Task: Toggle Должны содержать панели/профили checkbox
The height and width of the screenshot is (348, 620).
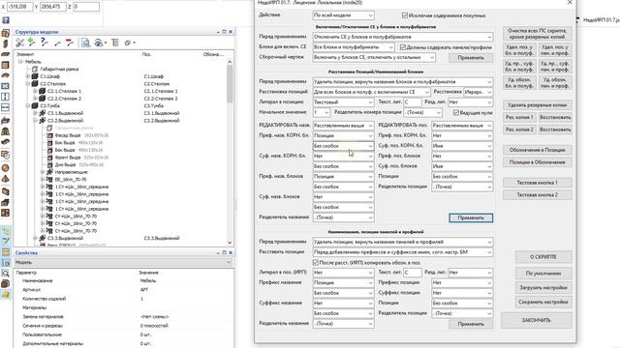Action: click(x=403, y=47)
